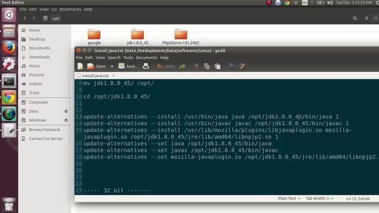
Task: Open the clock showing Sat Dec 5
Action: click(354, 2)
